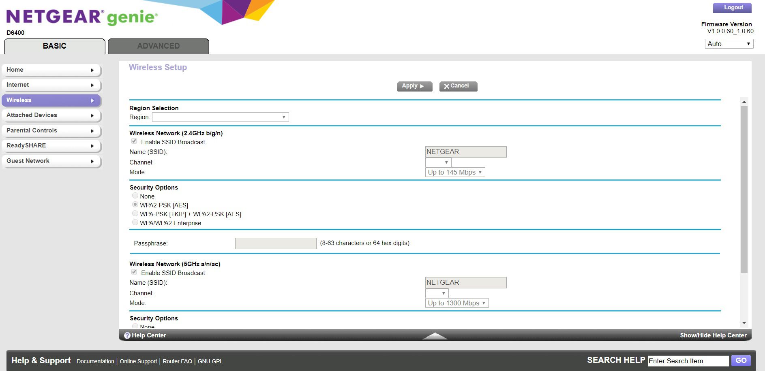Open the Attached Devices menu item

click(x=51, y=115)
